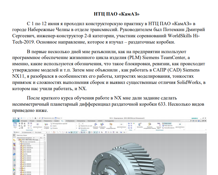The width and height of the screenshot is (218, 175).
Task: Open Настройки слоя in the Видимость group
Action: [84, 128]
